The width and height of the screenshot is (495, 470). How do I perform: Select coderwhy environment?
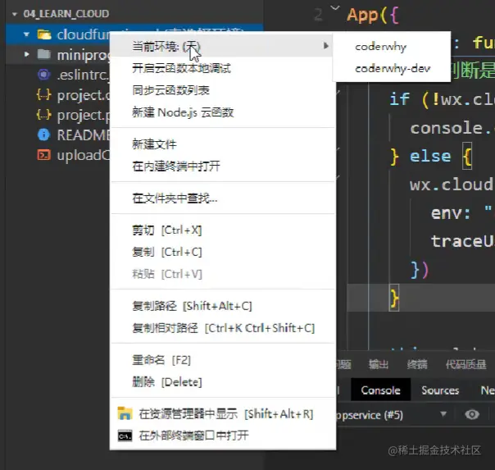(380, 47)
